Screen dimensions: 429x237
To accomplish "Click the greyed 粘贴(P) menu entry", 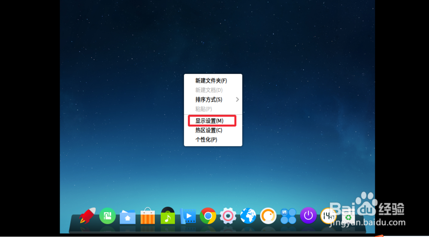I will click(213, 109).
